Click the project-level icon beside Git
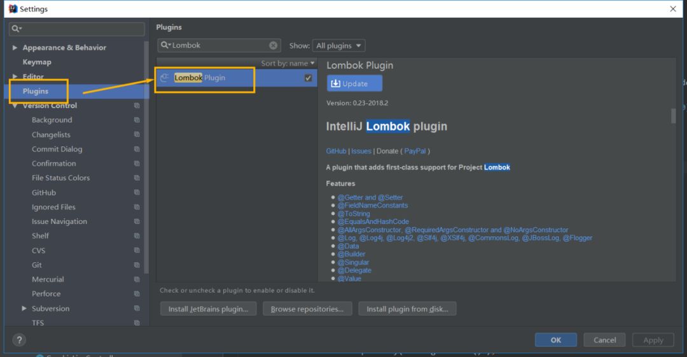This screenshot has height=357, width=687. [137, 265]
